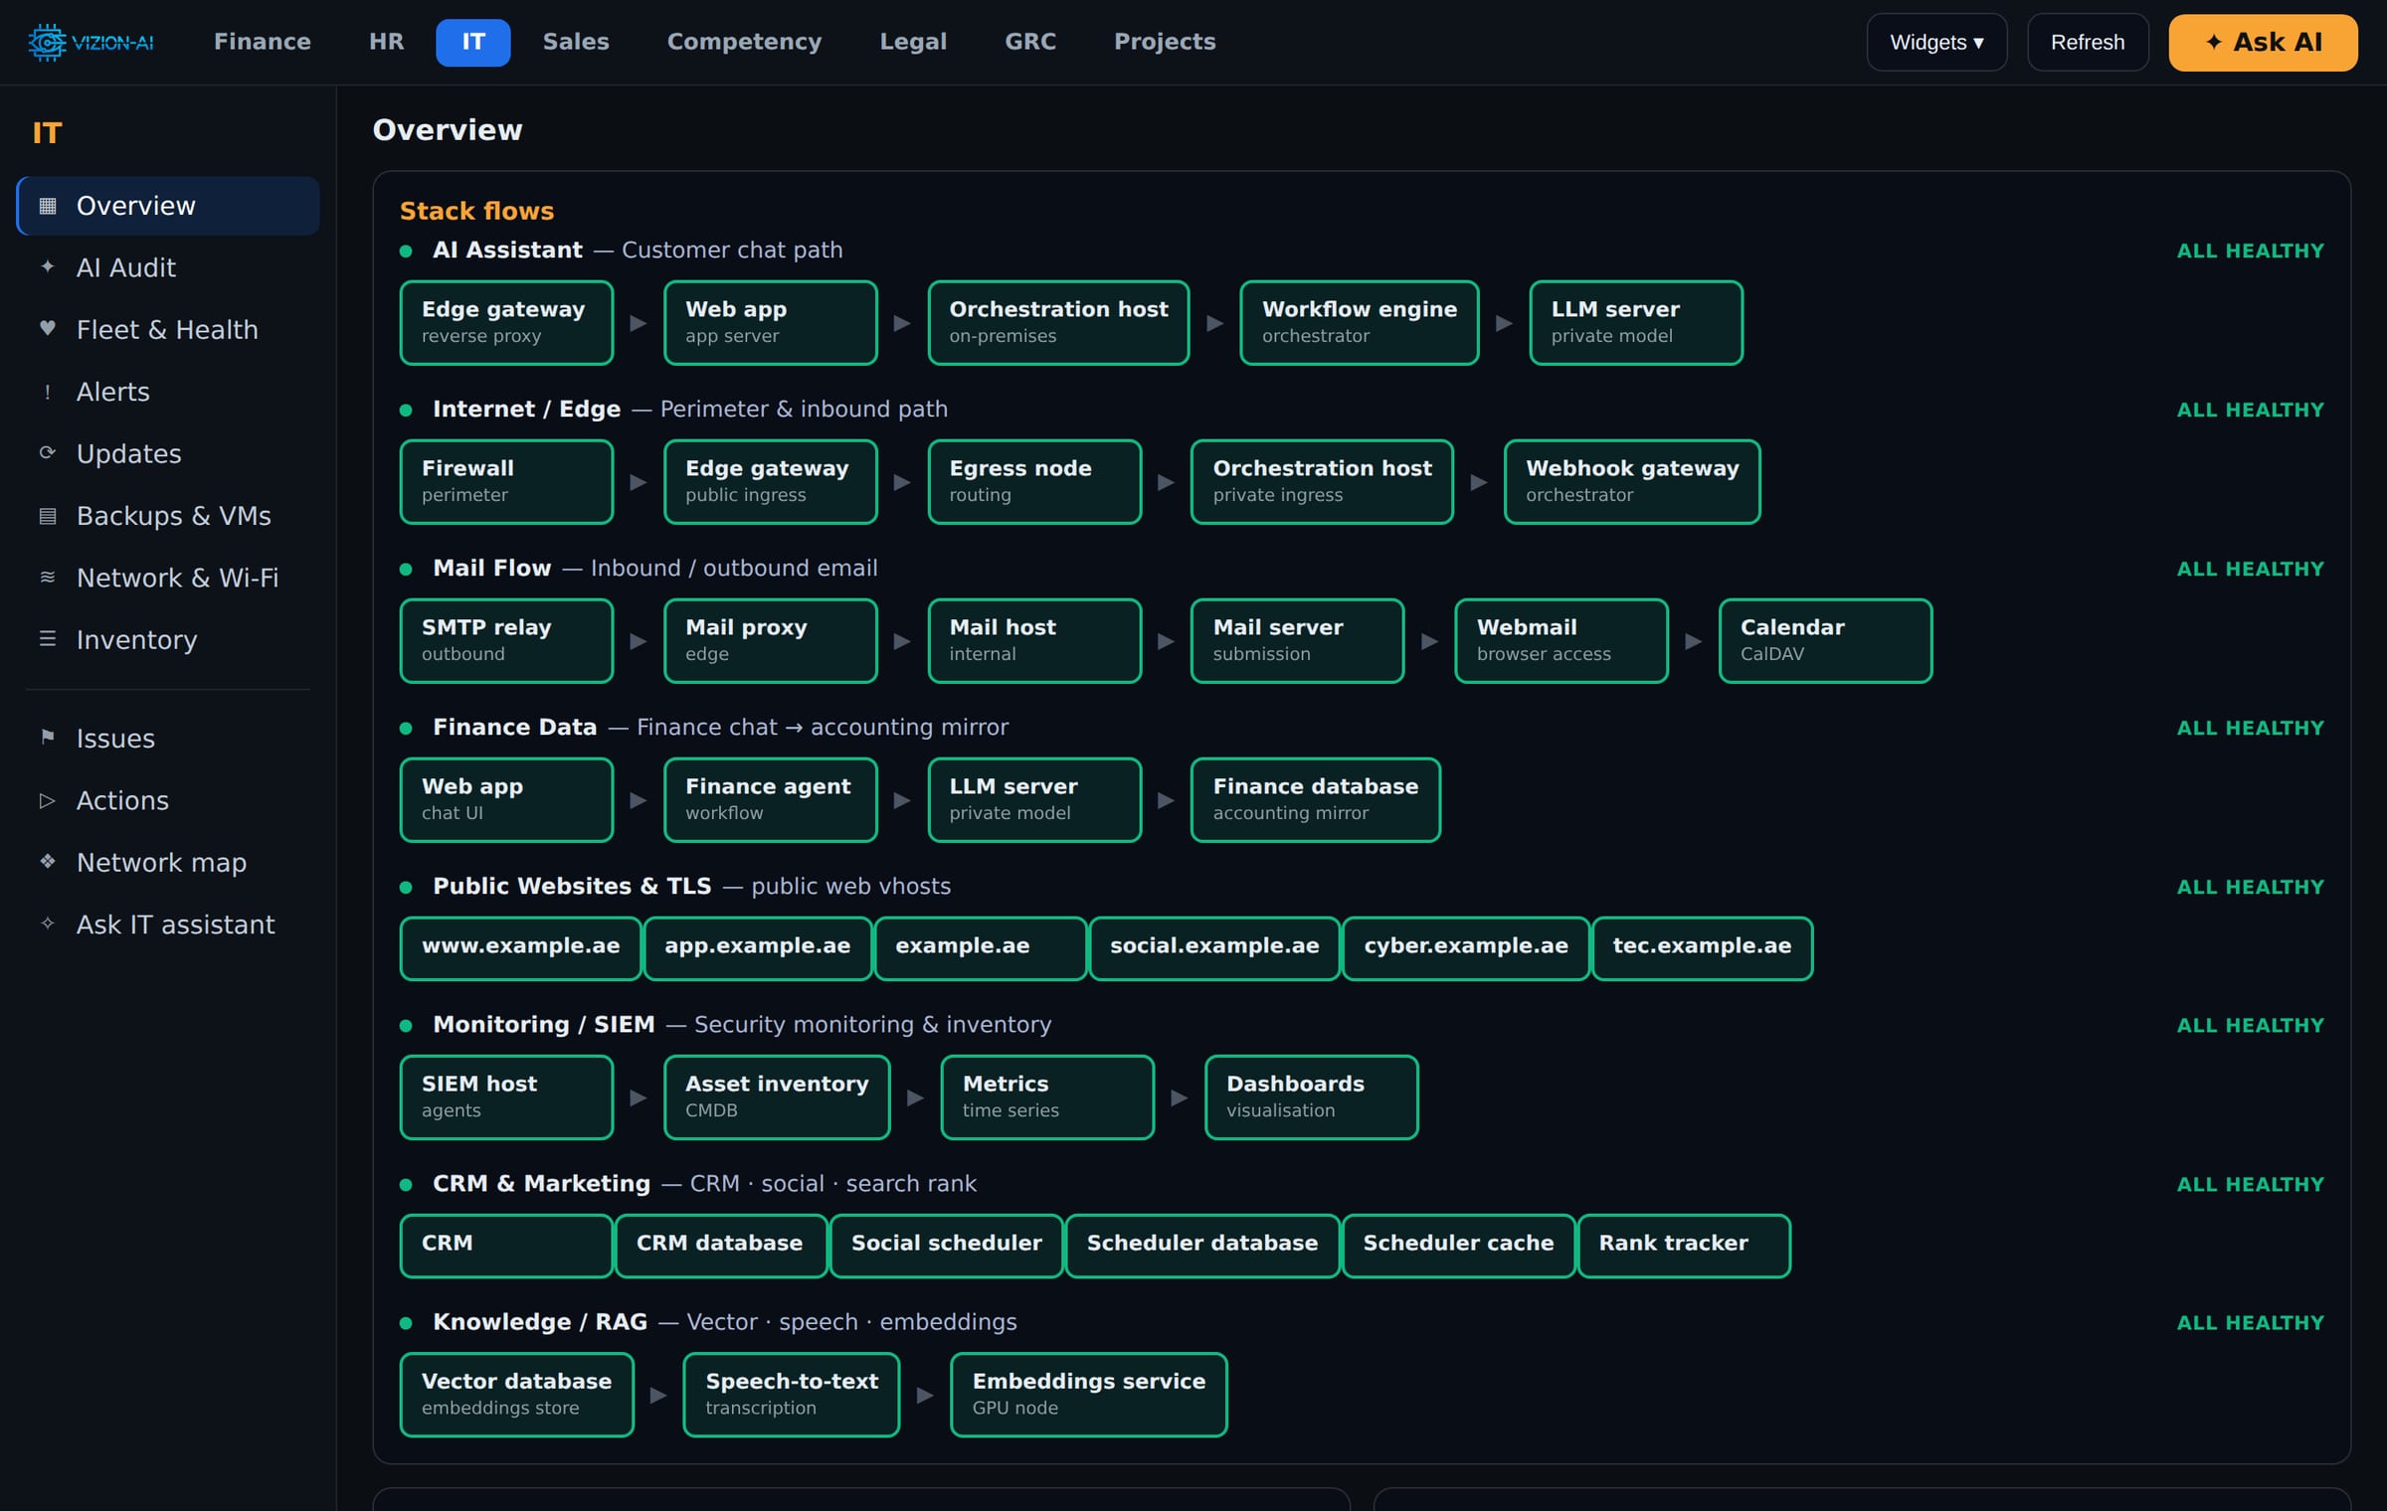Open the Dashboards visualisation node
2387x1511 pixels.
[1311, 1096]
